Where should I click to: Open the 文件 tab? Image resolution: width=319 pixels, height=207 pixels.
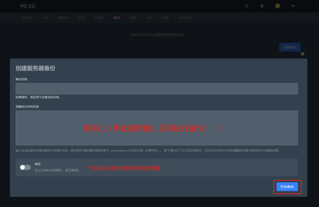[45, 18]
